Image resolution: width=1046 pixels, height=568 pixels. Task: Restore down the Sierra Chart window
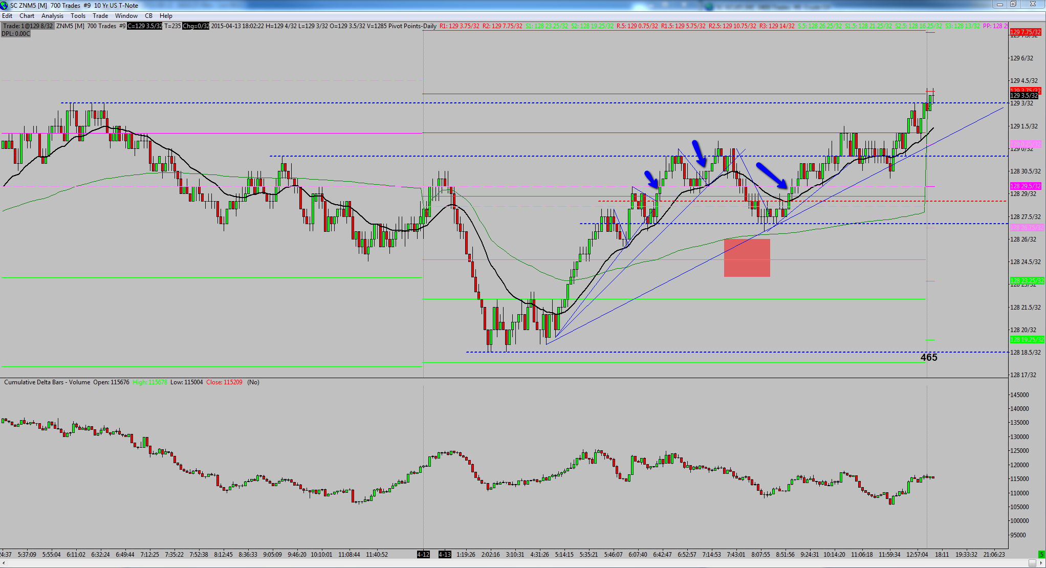(x=1013, y=5)
